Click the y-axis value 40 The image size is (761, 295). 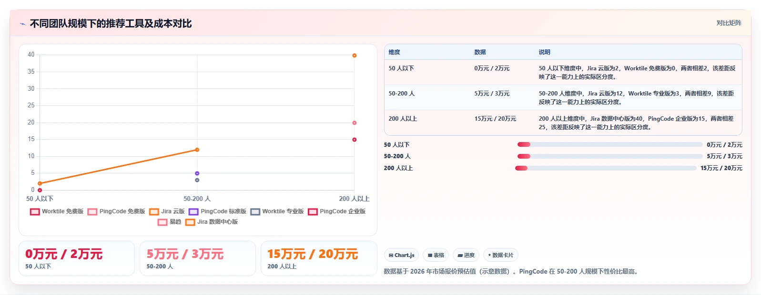point(31,55)
